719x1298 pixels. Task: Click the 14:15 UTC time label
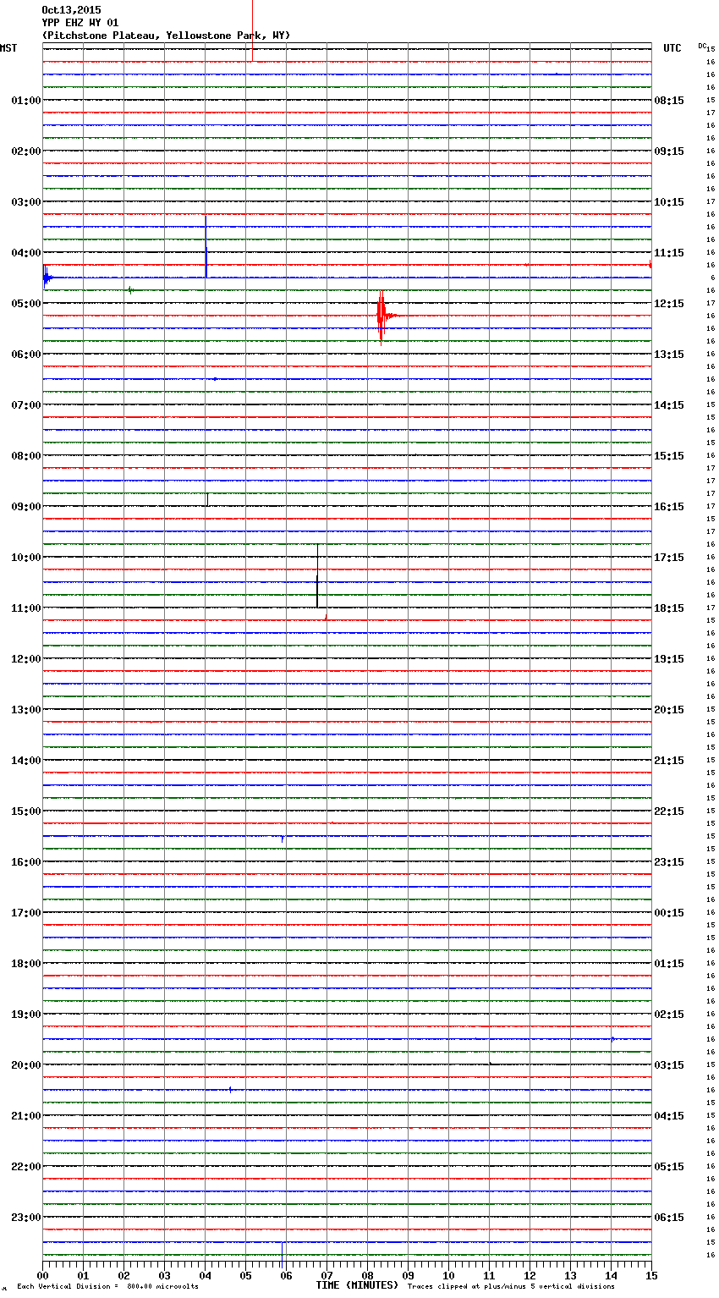669,405
